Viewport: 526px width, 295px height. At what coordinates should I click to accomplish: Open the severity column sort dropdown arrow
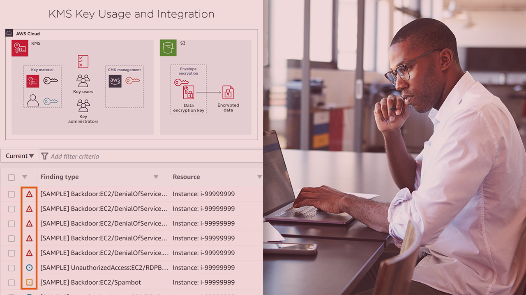pos(25,177)
